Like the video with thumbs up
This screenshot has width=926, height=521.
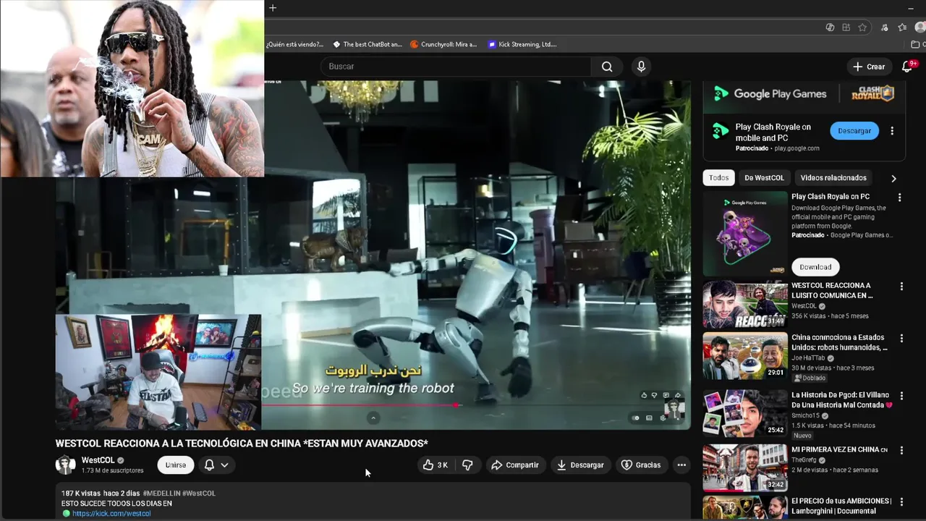436,465
